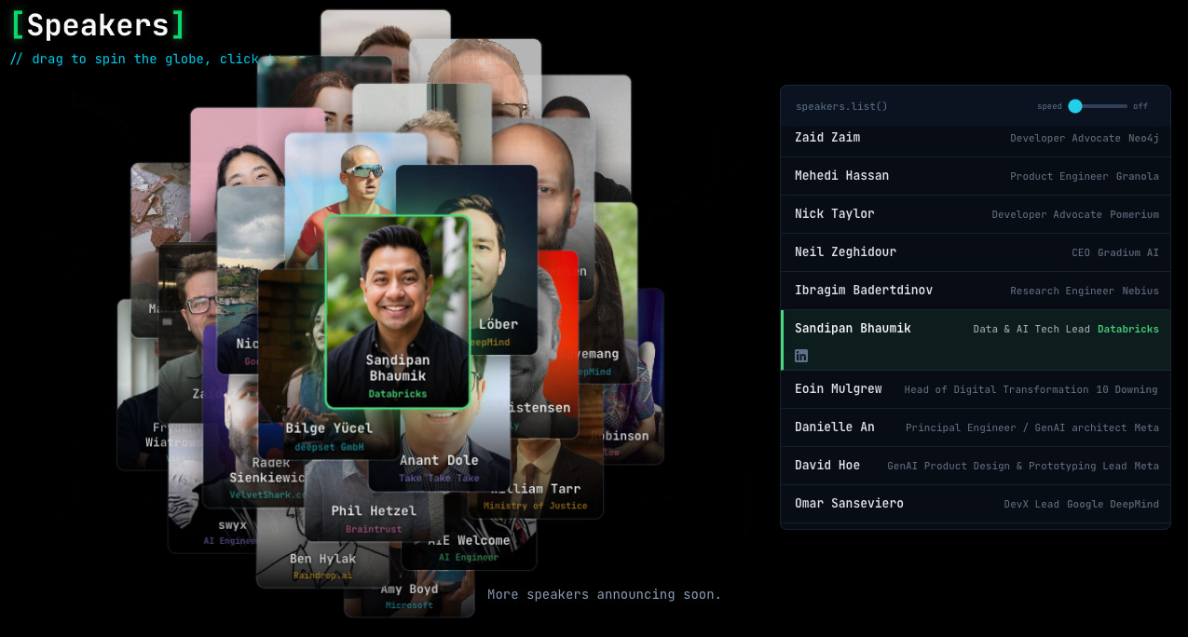Click the speakers.list() panel header
The width and height of the screenshot is (1188, 637).
(976, 106)
